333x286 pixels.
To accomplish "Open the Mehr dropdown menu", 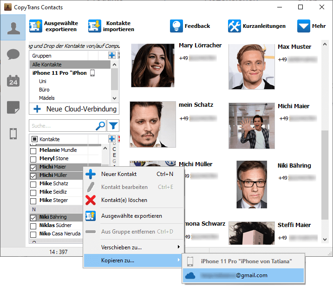I will click(x=311, y=26).
